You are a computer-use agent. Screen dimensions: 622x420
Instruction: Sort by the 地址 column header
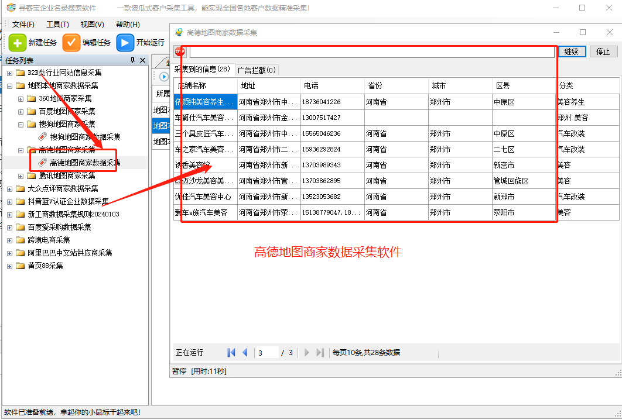(x=269, y=85)
